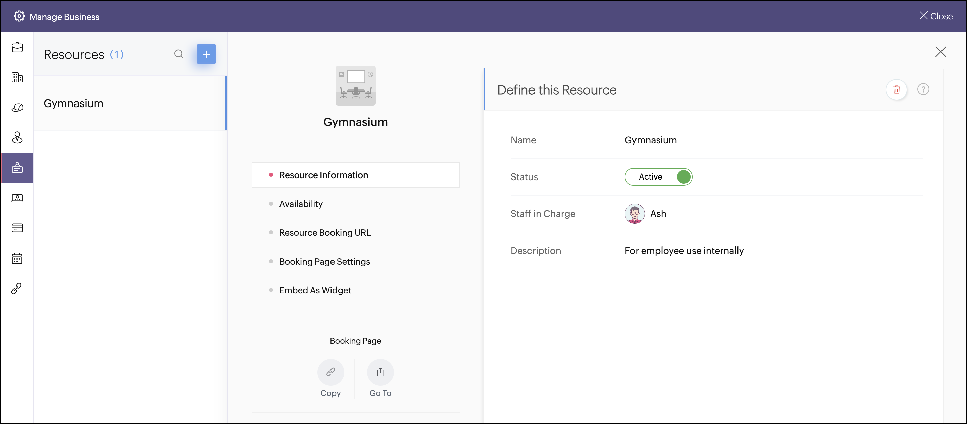
Task: Go to Booking Page Settings
Action: click(x=324, y=262)
